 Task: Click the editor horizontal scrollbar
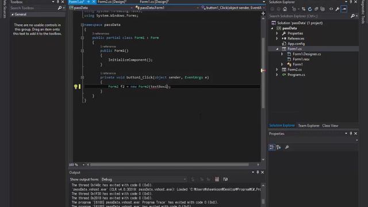(x=170, y=165)
